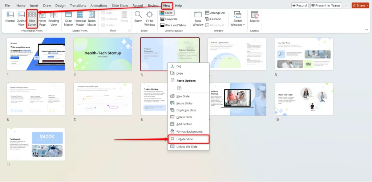Toggle the Ruler checkbox
372x182 pixels.
point(104,13)
